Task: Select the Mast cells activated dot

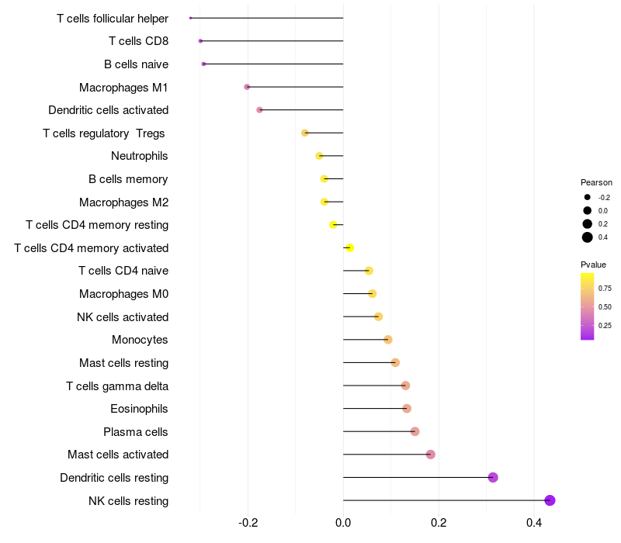Action: tap(431, 455)
